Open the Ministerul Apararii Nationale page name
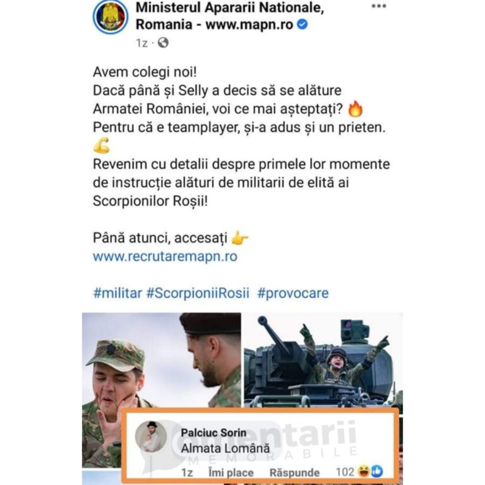 [x=230, y=16]
